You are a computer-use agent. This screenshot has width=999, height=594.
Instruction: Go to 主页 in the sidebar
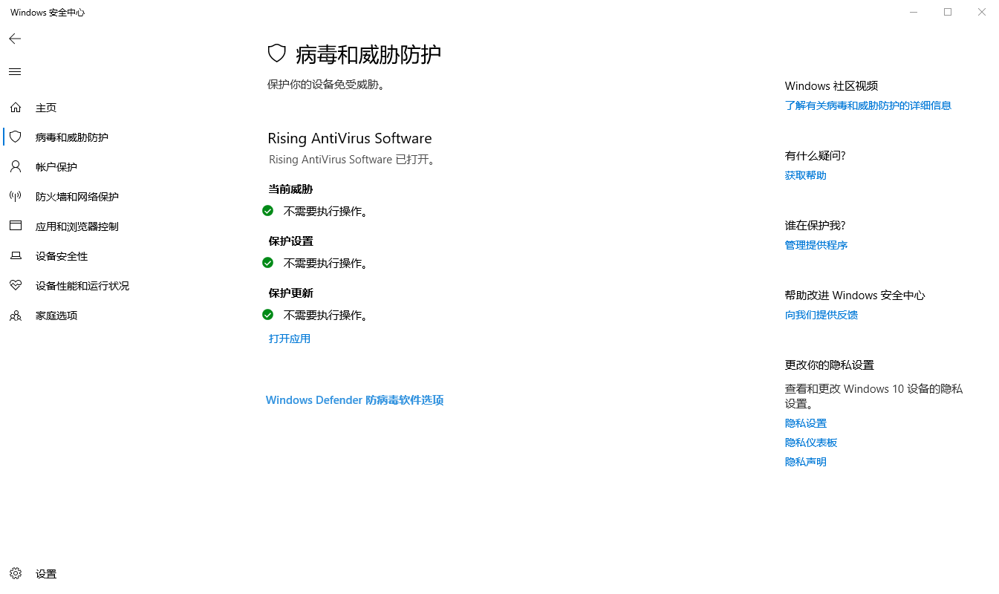pos(46,108)
